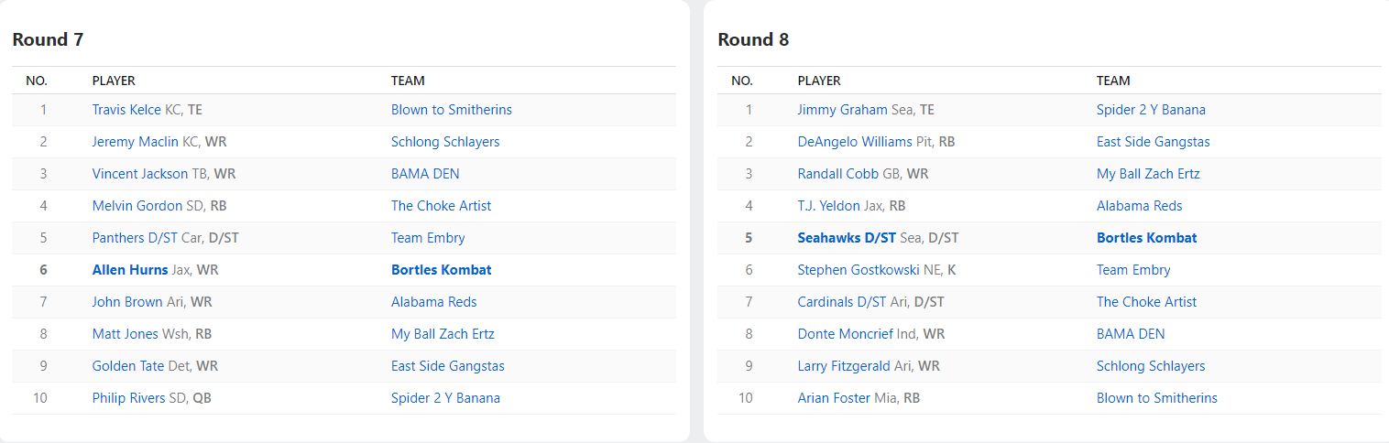Screen dimensions: 1389x443
Task: Open Larry Fitzgerald player page
Action: pyautogui.click(x=843, y=366)
